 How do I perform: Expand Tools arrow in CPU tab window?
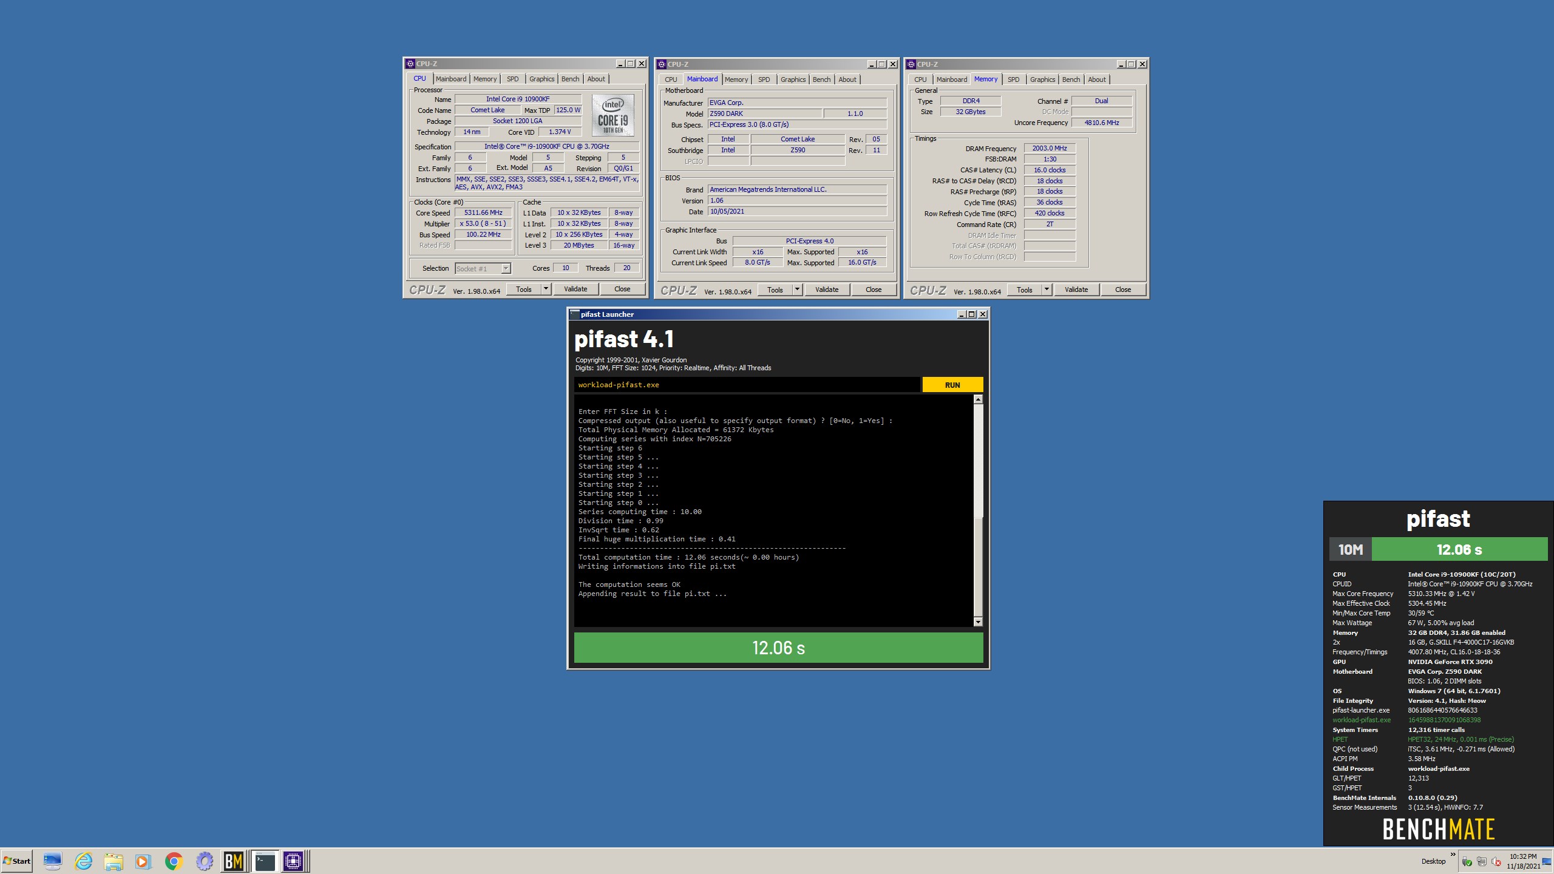pyautogui.click(x=546, y=289)
